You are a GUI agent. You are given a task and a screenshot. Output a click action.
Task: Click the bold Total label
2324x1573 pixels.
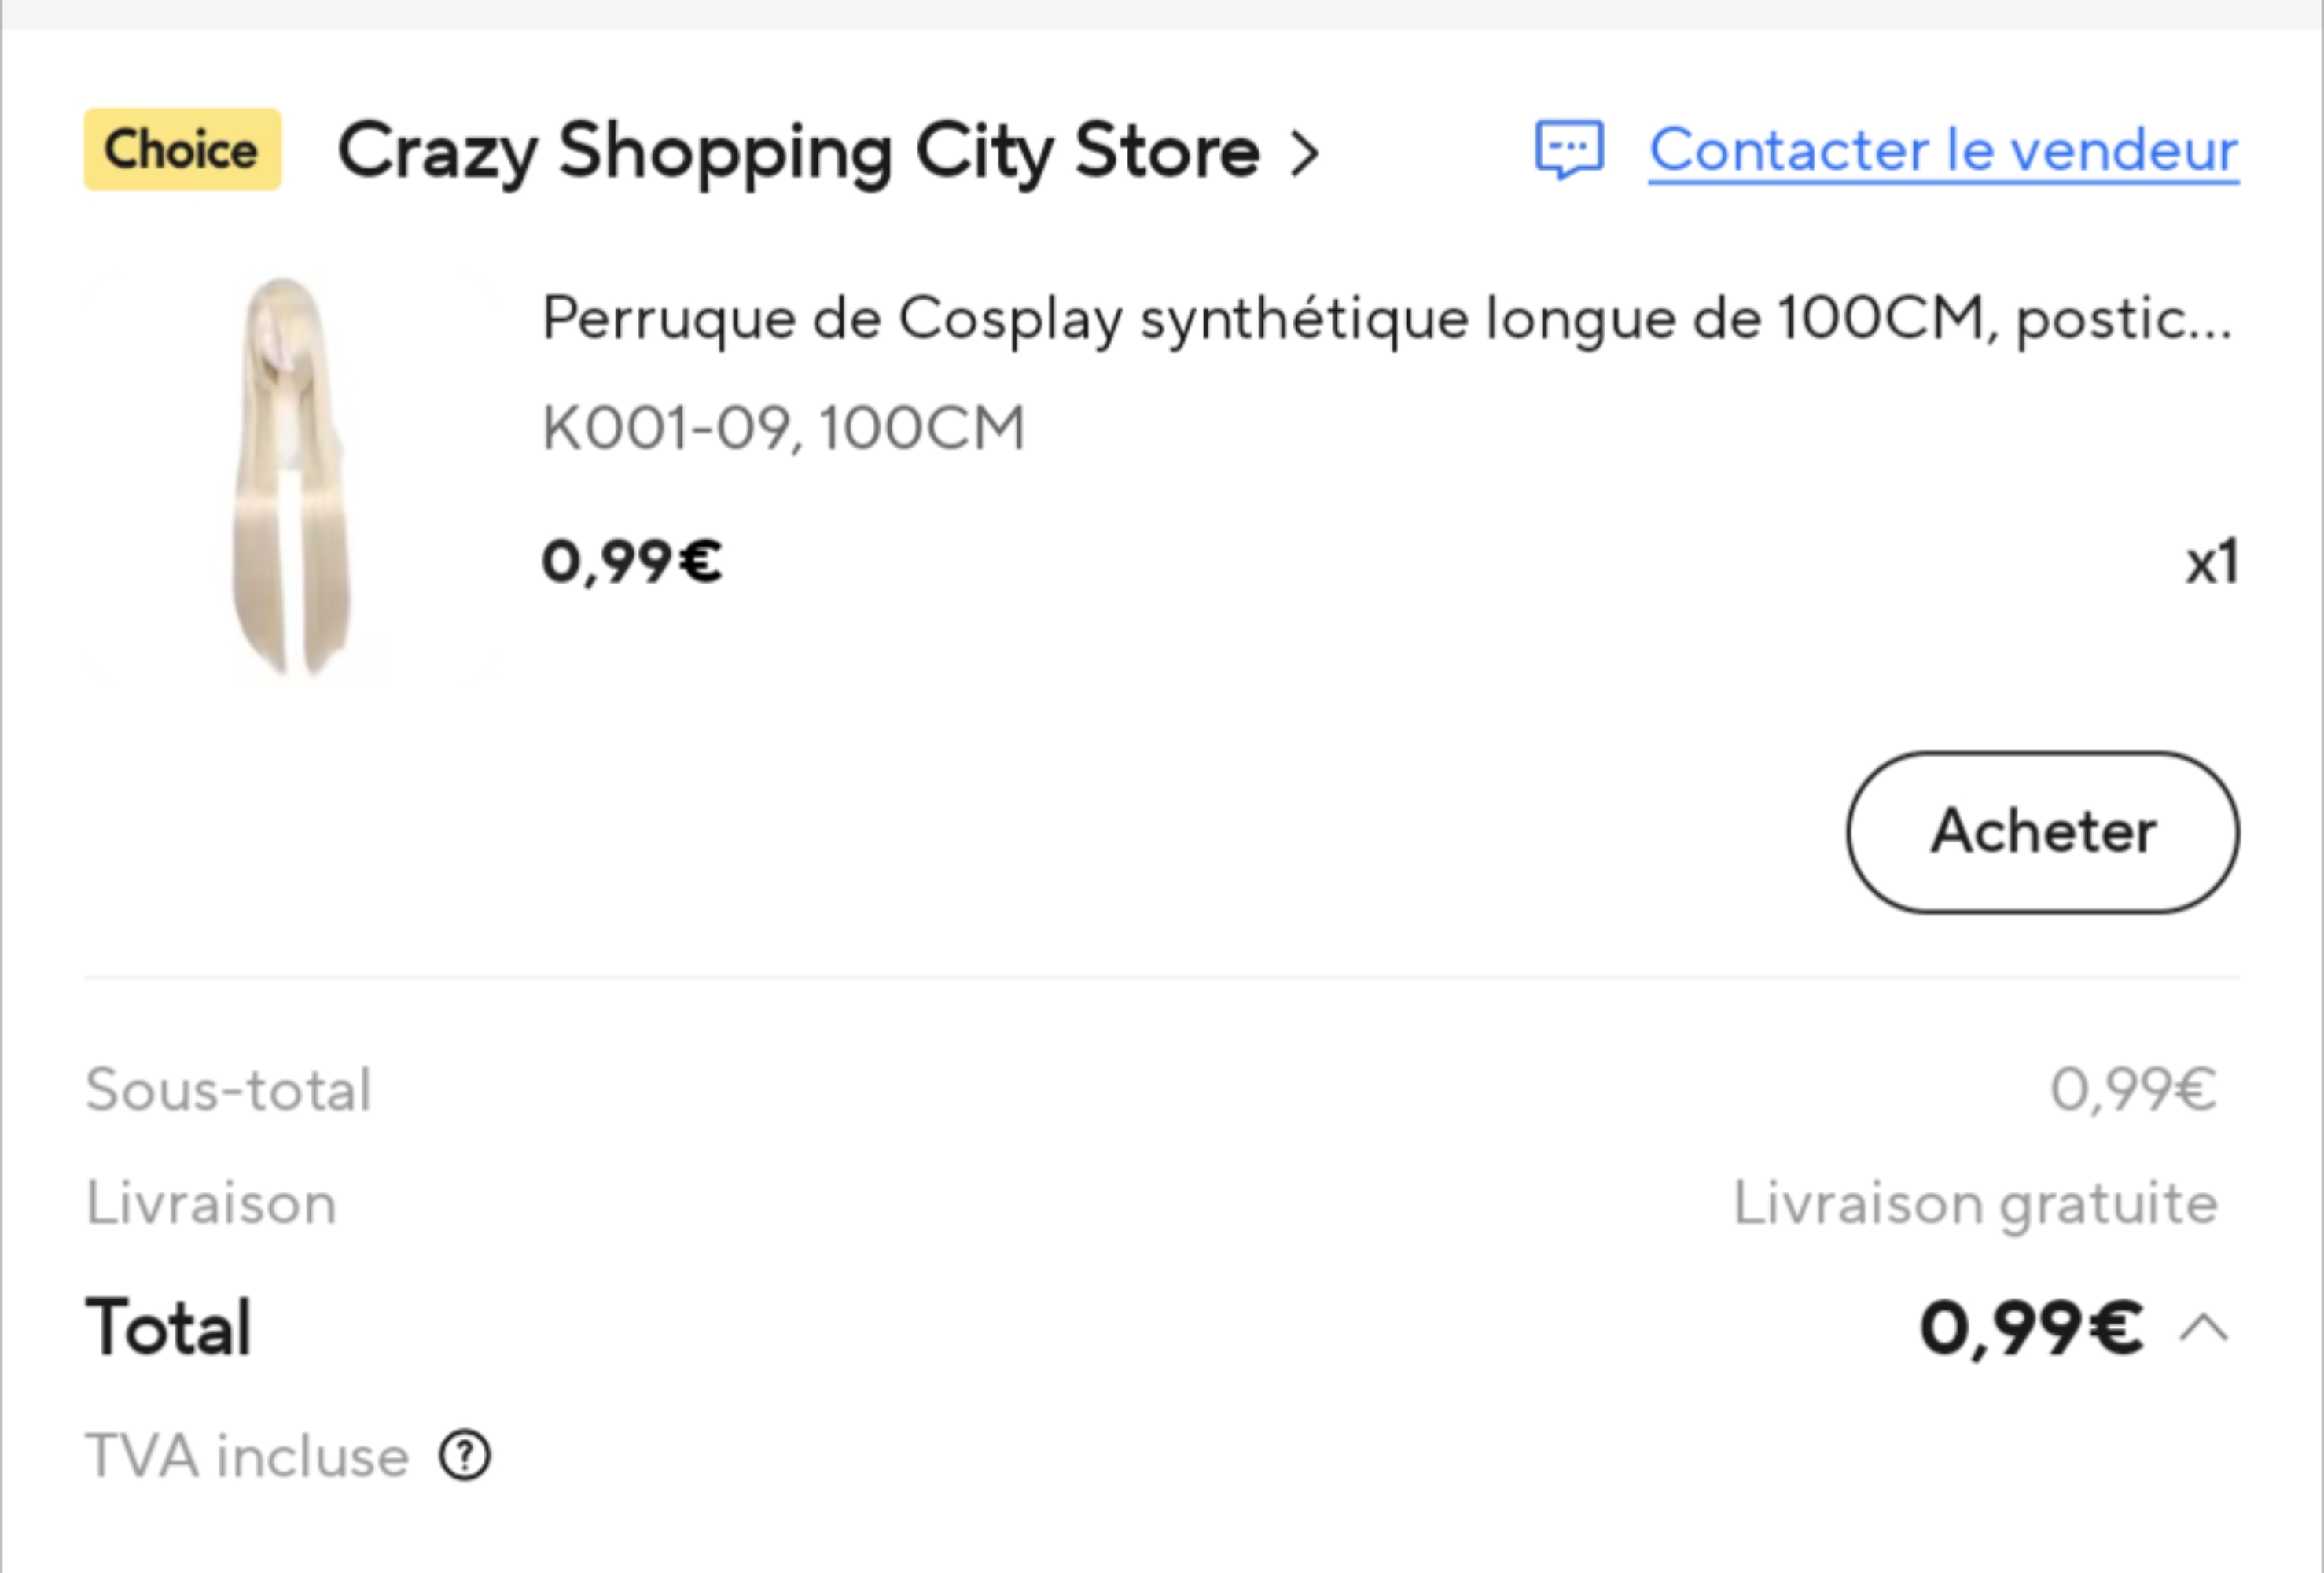(169, 1328)
